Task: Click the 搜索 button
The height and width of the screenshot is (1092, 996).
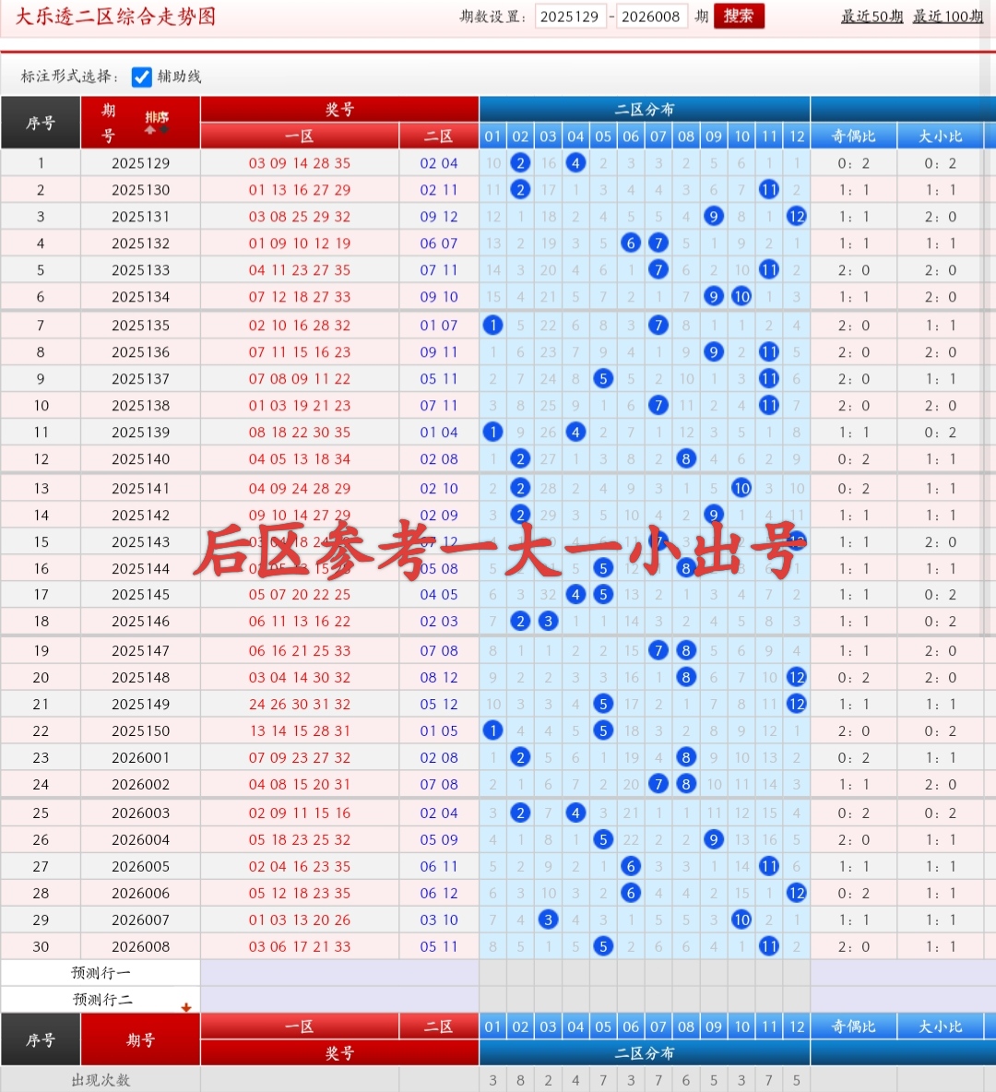Action: (739, 16)
